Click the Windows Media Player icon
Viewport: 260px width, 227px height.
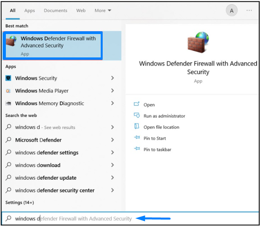click(x=9, y=91)
